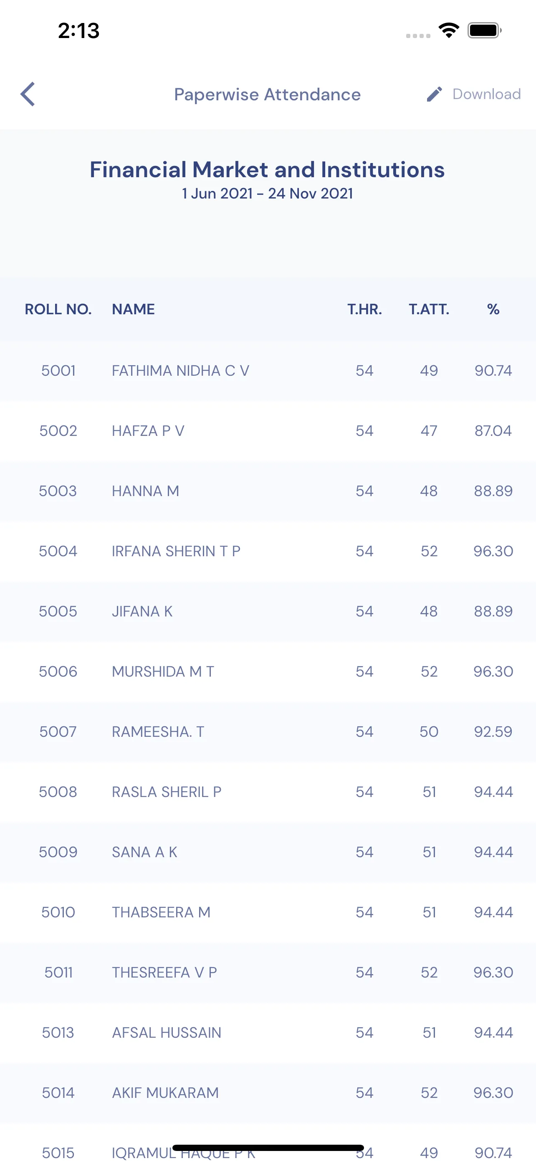Tap the cellular signal dots icon
The height and width of the screenshot is (1161, 536).
click(418, 36)
